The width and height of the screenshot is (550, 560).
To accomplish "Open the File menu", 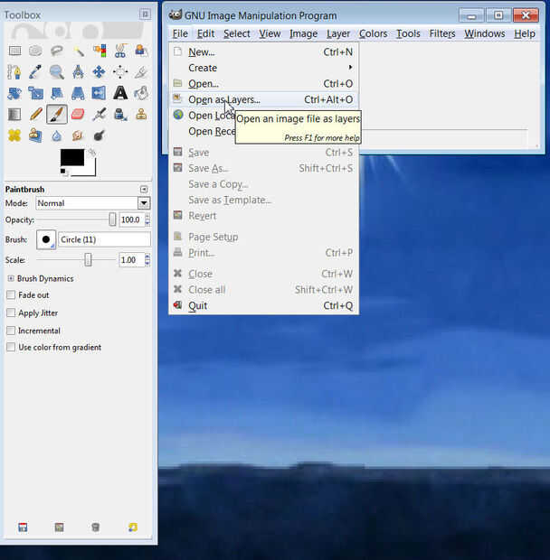I will point(180,33).
